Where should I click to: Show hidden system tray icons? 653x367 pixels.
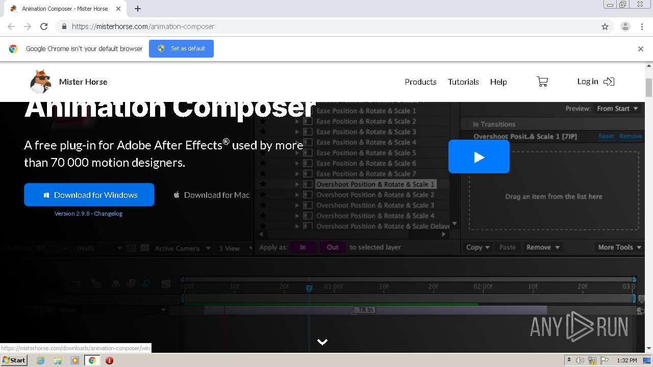pyautogui.click(x=569, y=360)
